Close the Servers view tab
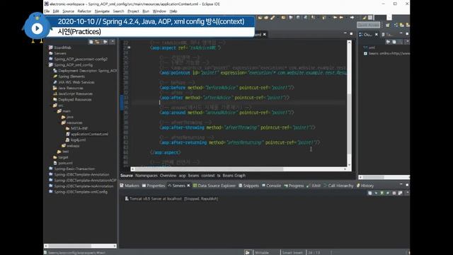This screenshot has height=255, width=453. 188,186
